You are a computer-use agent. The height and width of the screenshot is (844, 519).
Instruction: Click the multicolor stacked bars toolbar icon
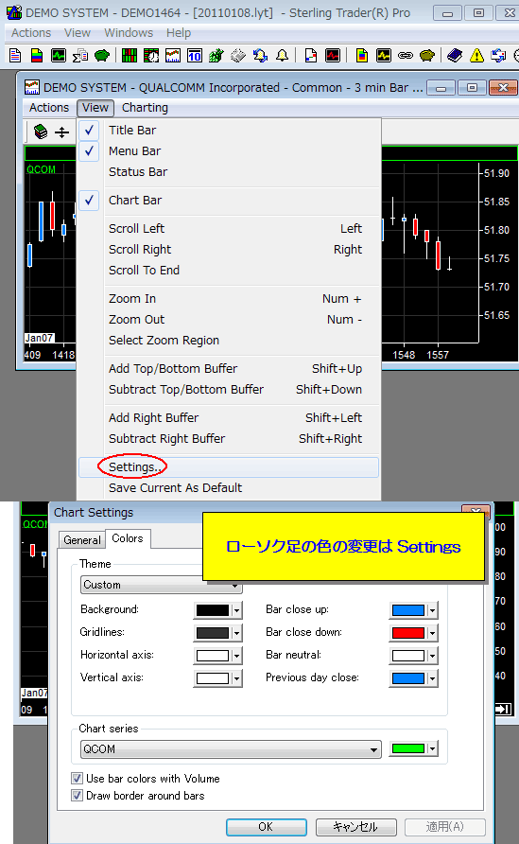(x=37, y=55)
